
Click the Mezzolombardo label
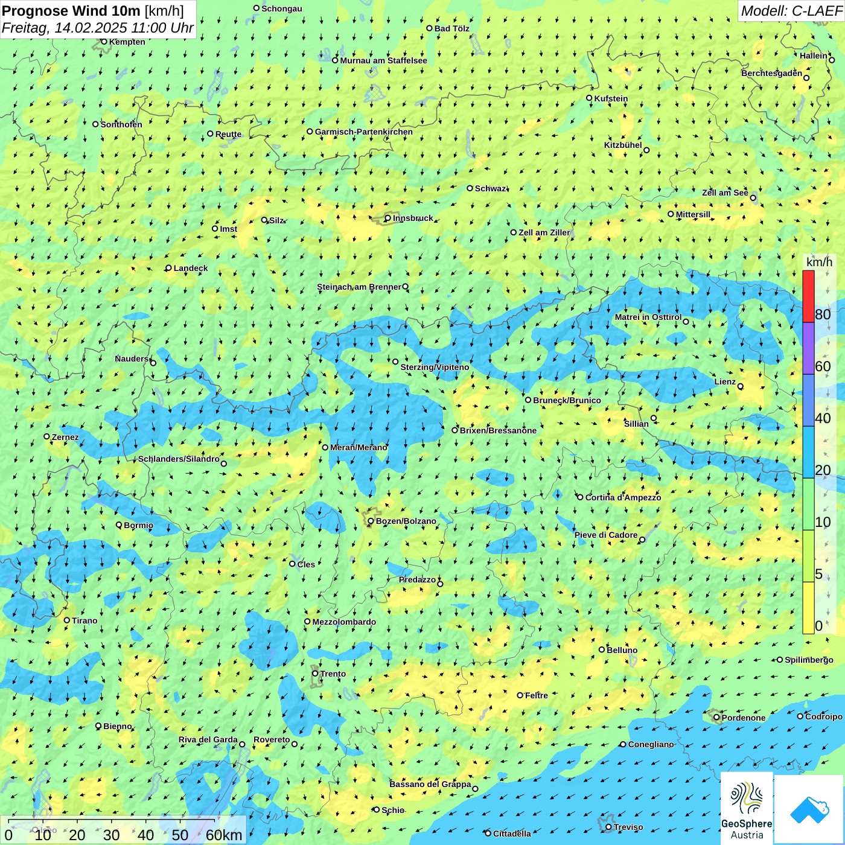pos(344,622)
